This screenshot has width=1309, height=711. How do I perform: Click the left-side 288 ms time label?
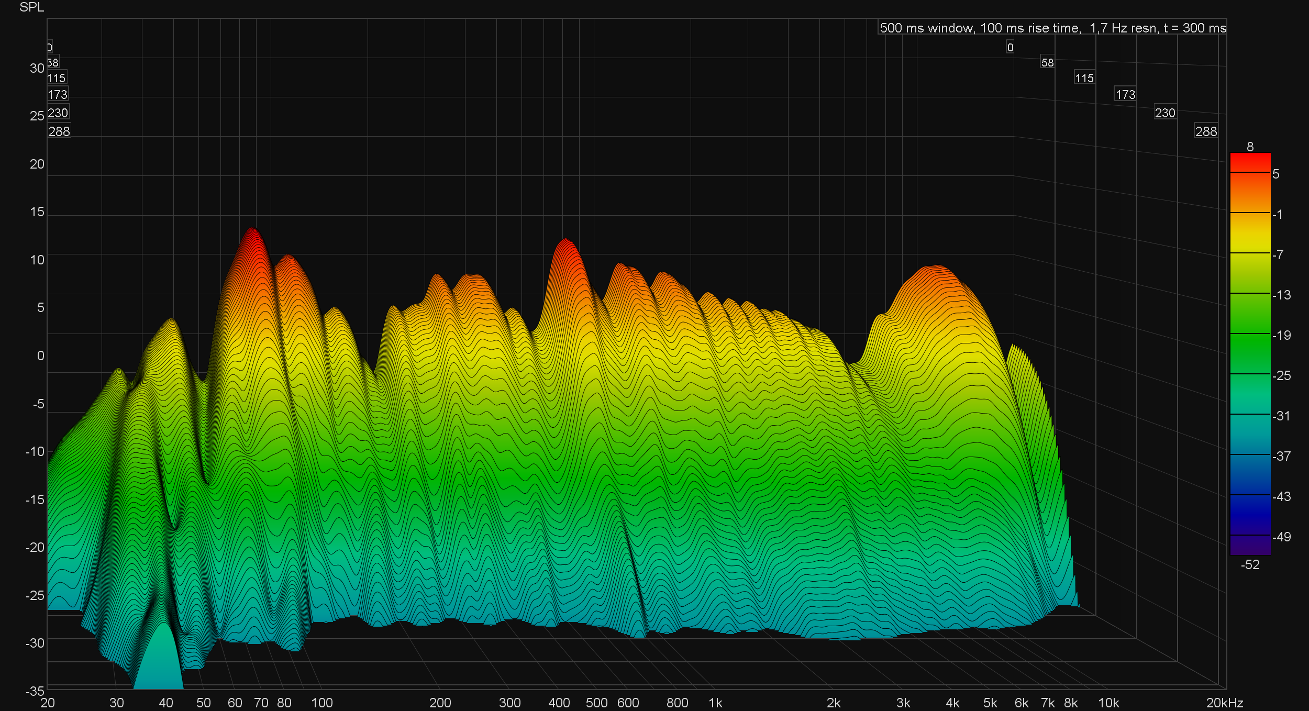59,131
